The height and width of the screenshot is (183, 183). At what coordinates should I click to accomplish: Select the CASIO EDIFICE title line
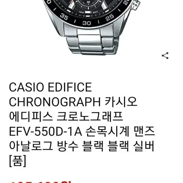[50, 87]
